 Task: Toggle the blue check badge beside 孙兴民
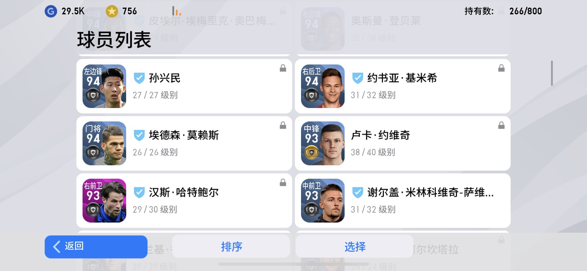coord(139,78)
